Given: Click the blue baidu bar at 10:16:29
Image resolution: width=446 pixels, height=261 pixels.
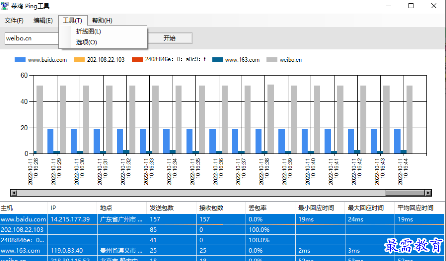Looking at the screenshot, I should (x=50, y=141).
